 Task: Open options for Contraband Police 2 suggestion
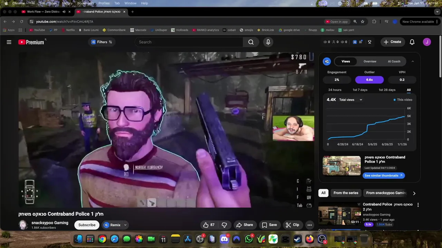[418, 205]
